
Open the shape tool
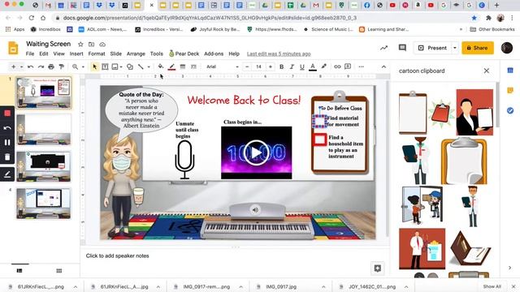click(x=130, y=67)
